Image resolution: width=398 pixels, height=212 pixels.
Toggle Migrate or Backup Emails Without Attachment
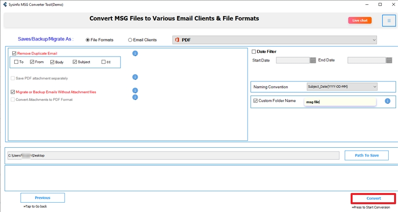13,92
